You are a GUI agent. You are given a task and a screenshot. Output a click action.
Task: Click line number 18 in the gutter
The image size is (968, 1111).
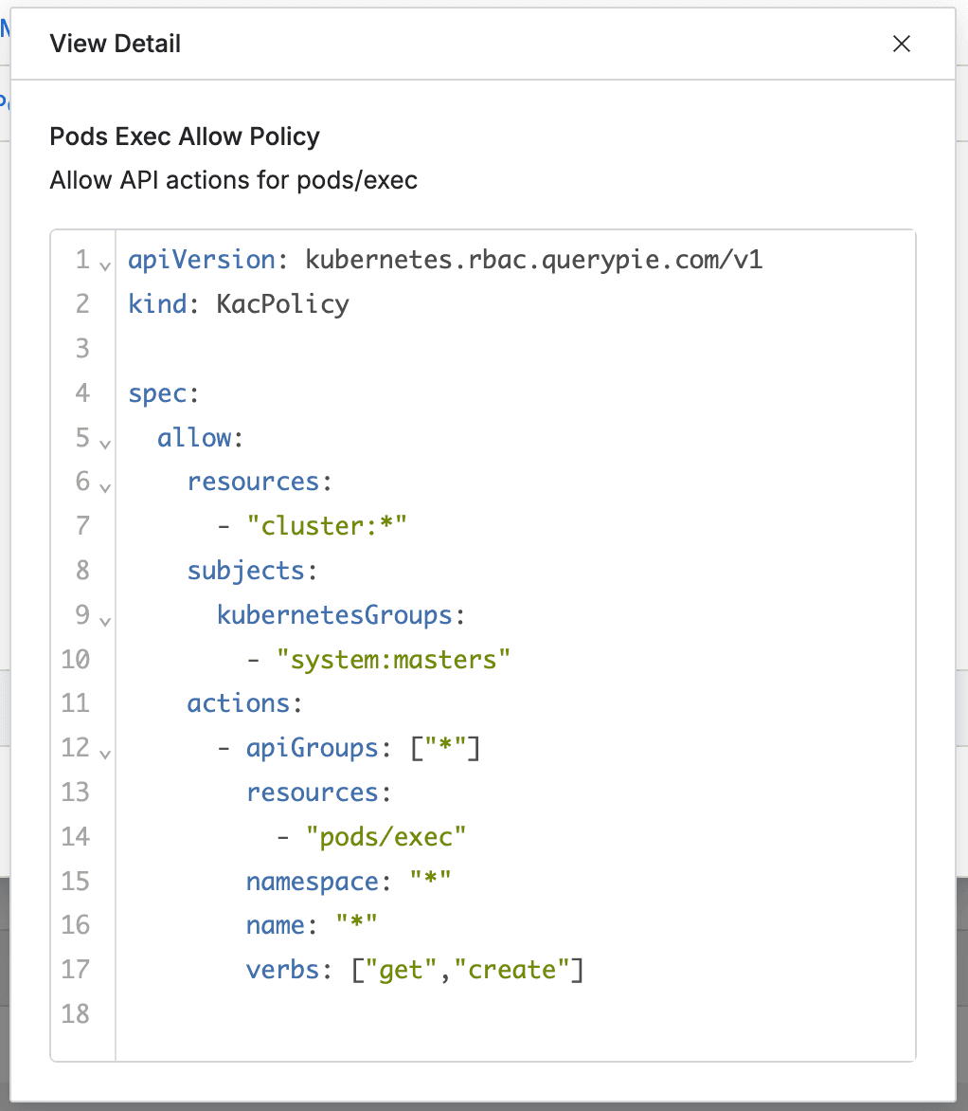76,1013
